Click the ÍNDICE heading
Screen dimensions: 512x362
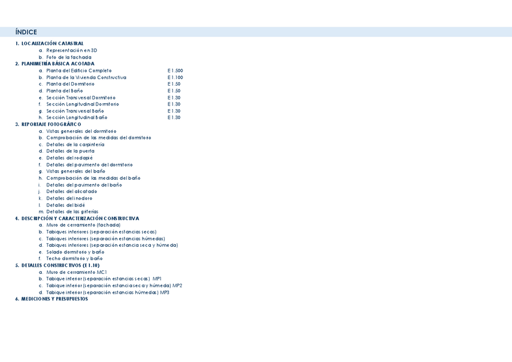coord(27,32)
